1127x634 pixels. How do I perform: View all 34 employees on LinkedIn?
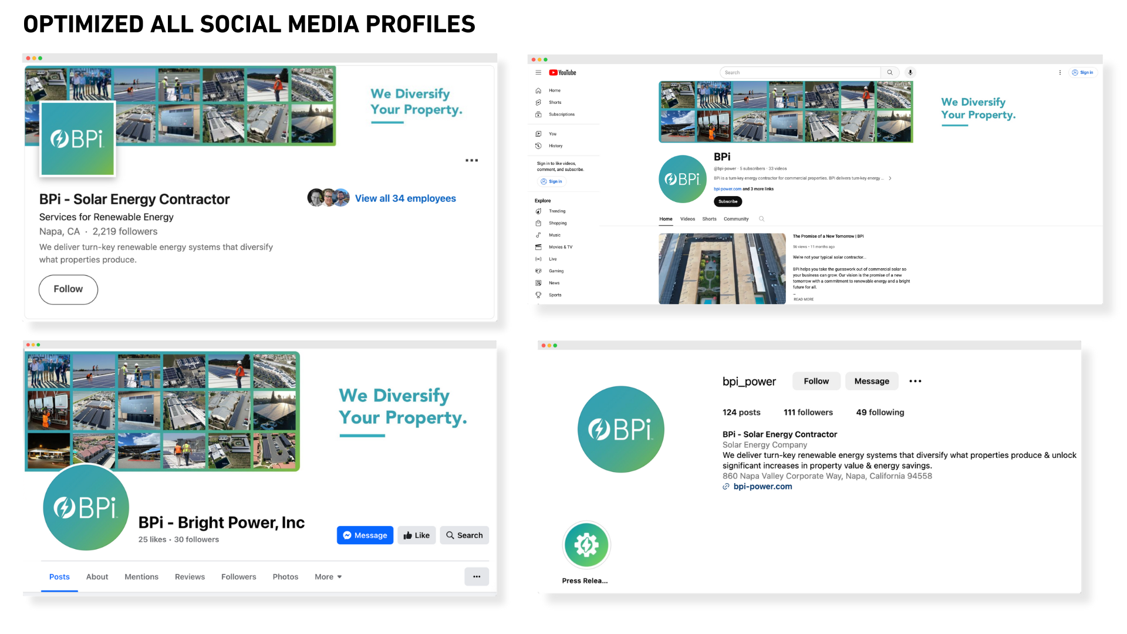coord(405,198)
